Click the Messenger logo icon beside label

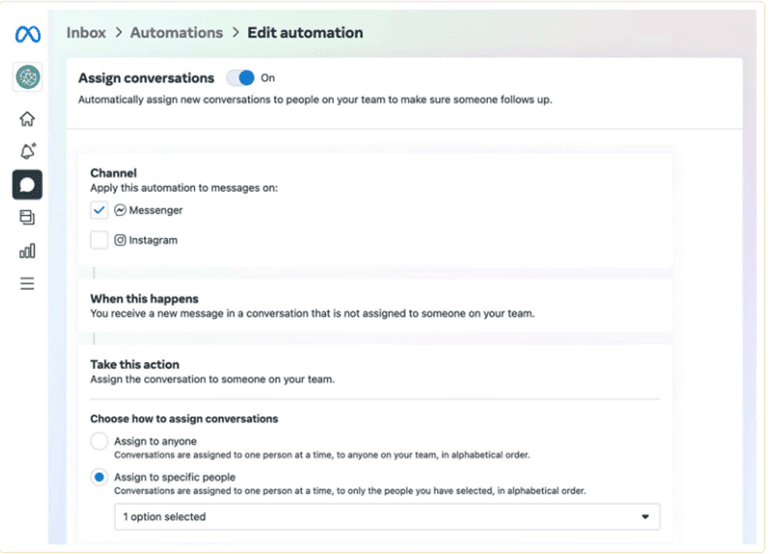[120, 211]
